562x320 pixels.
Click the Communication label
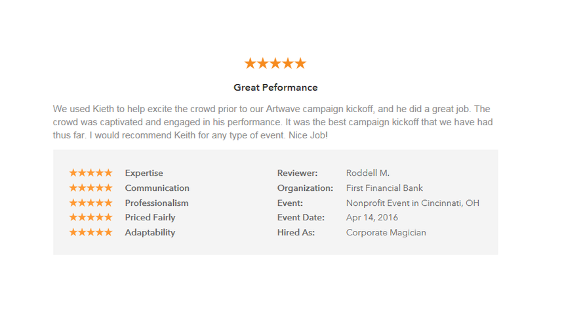click(157, 188)
